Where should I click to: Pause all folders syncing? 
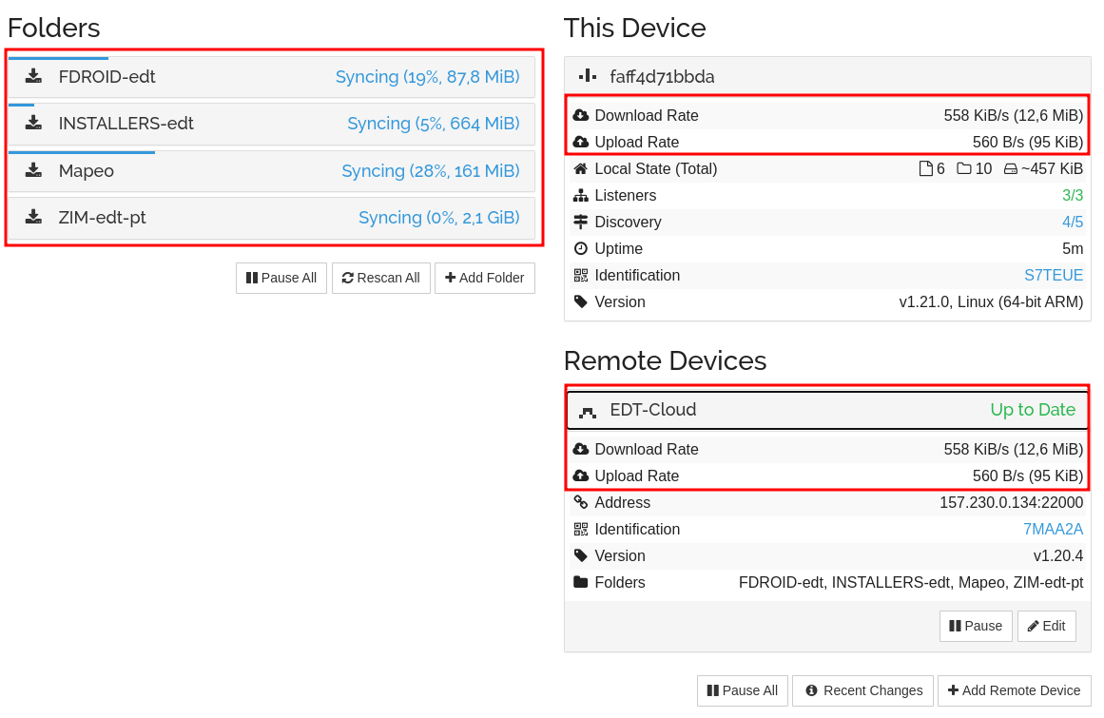(281, 278)
